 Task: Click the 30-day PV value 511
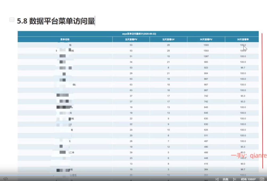point(206,136)
